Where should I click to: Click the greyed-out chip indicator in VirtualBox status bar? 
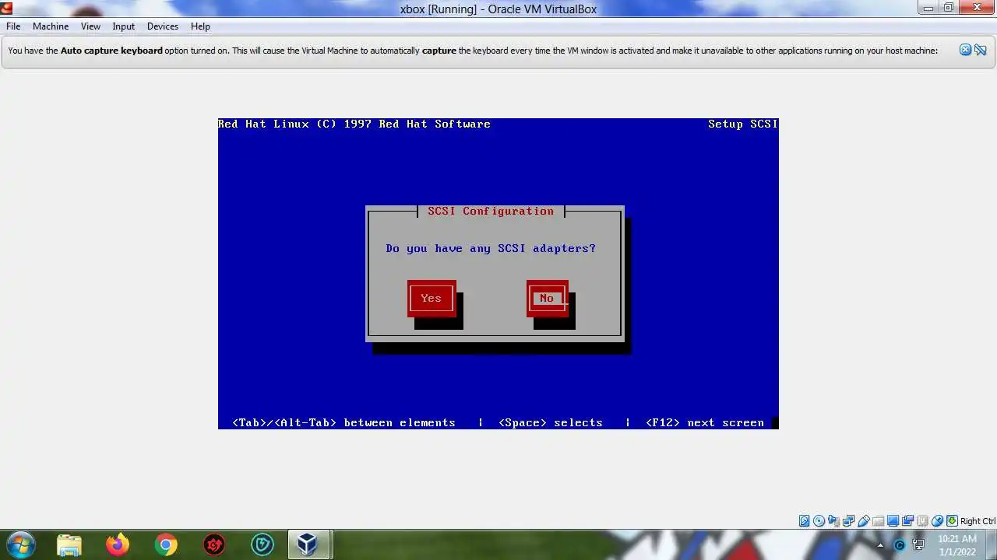pyautogui.click(x=922, y=521)
